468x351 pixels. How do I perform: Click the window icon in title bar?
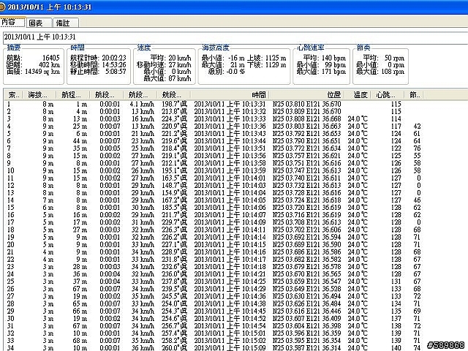[2, 7]
